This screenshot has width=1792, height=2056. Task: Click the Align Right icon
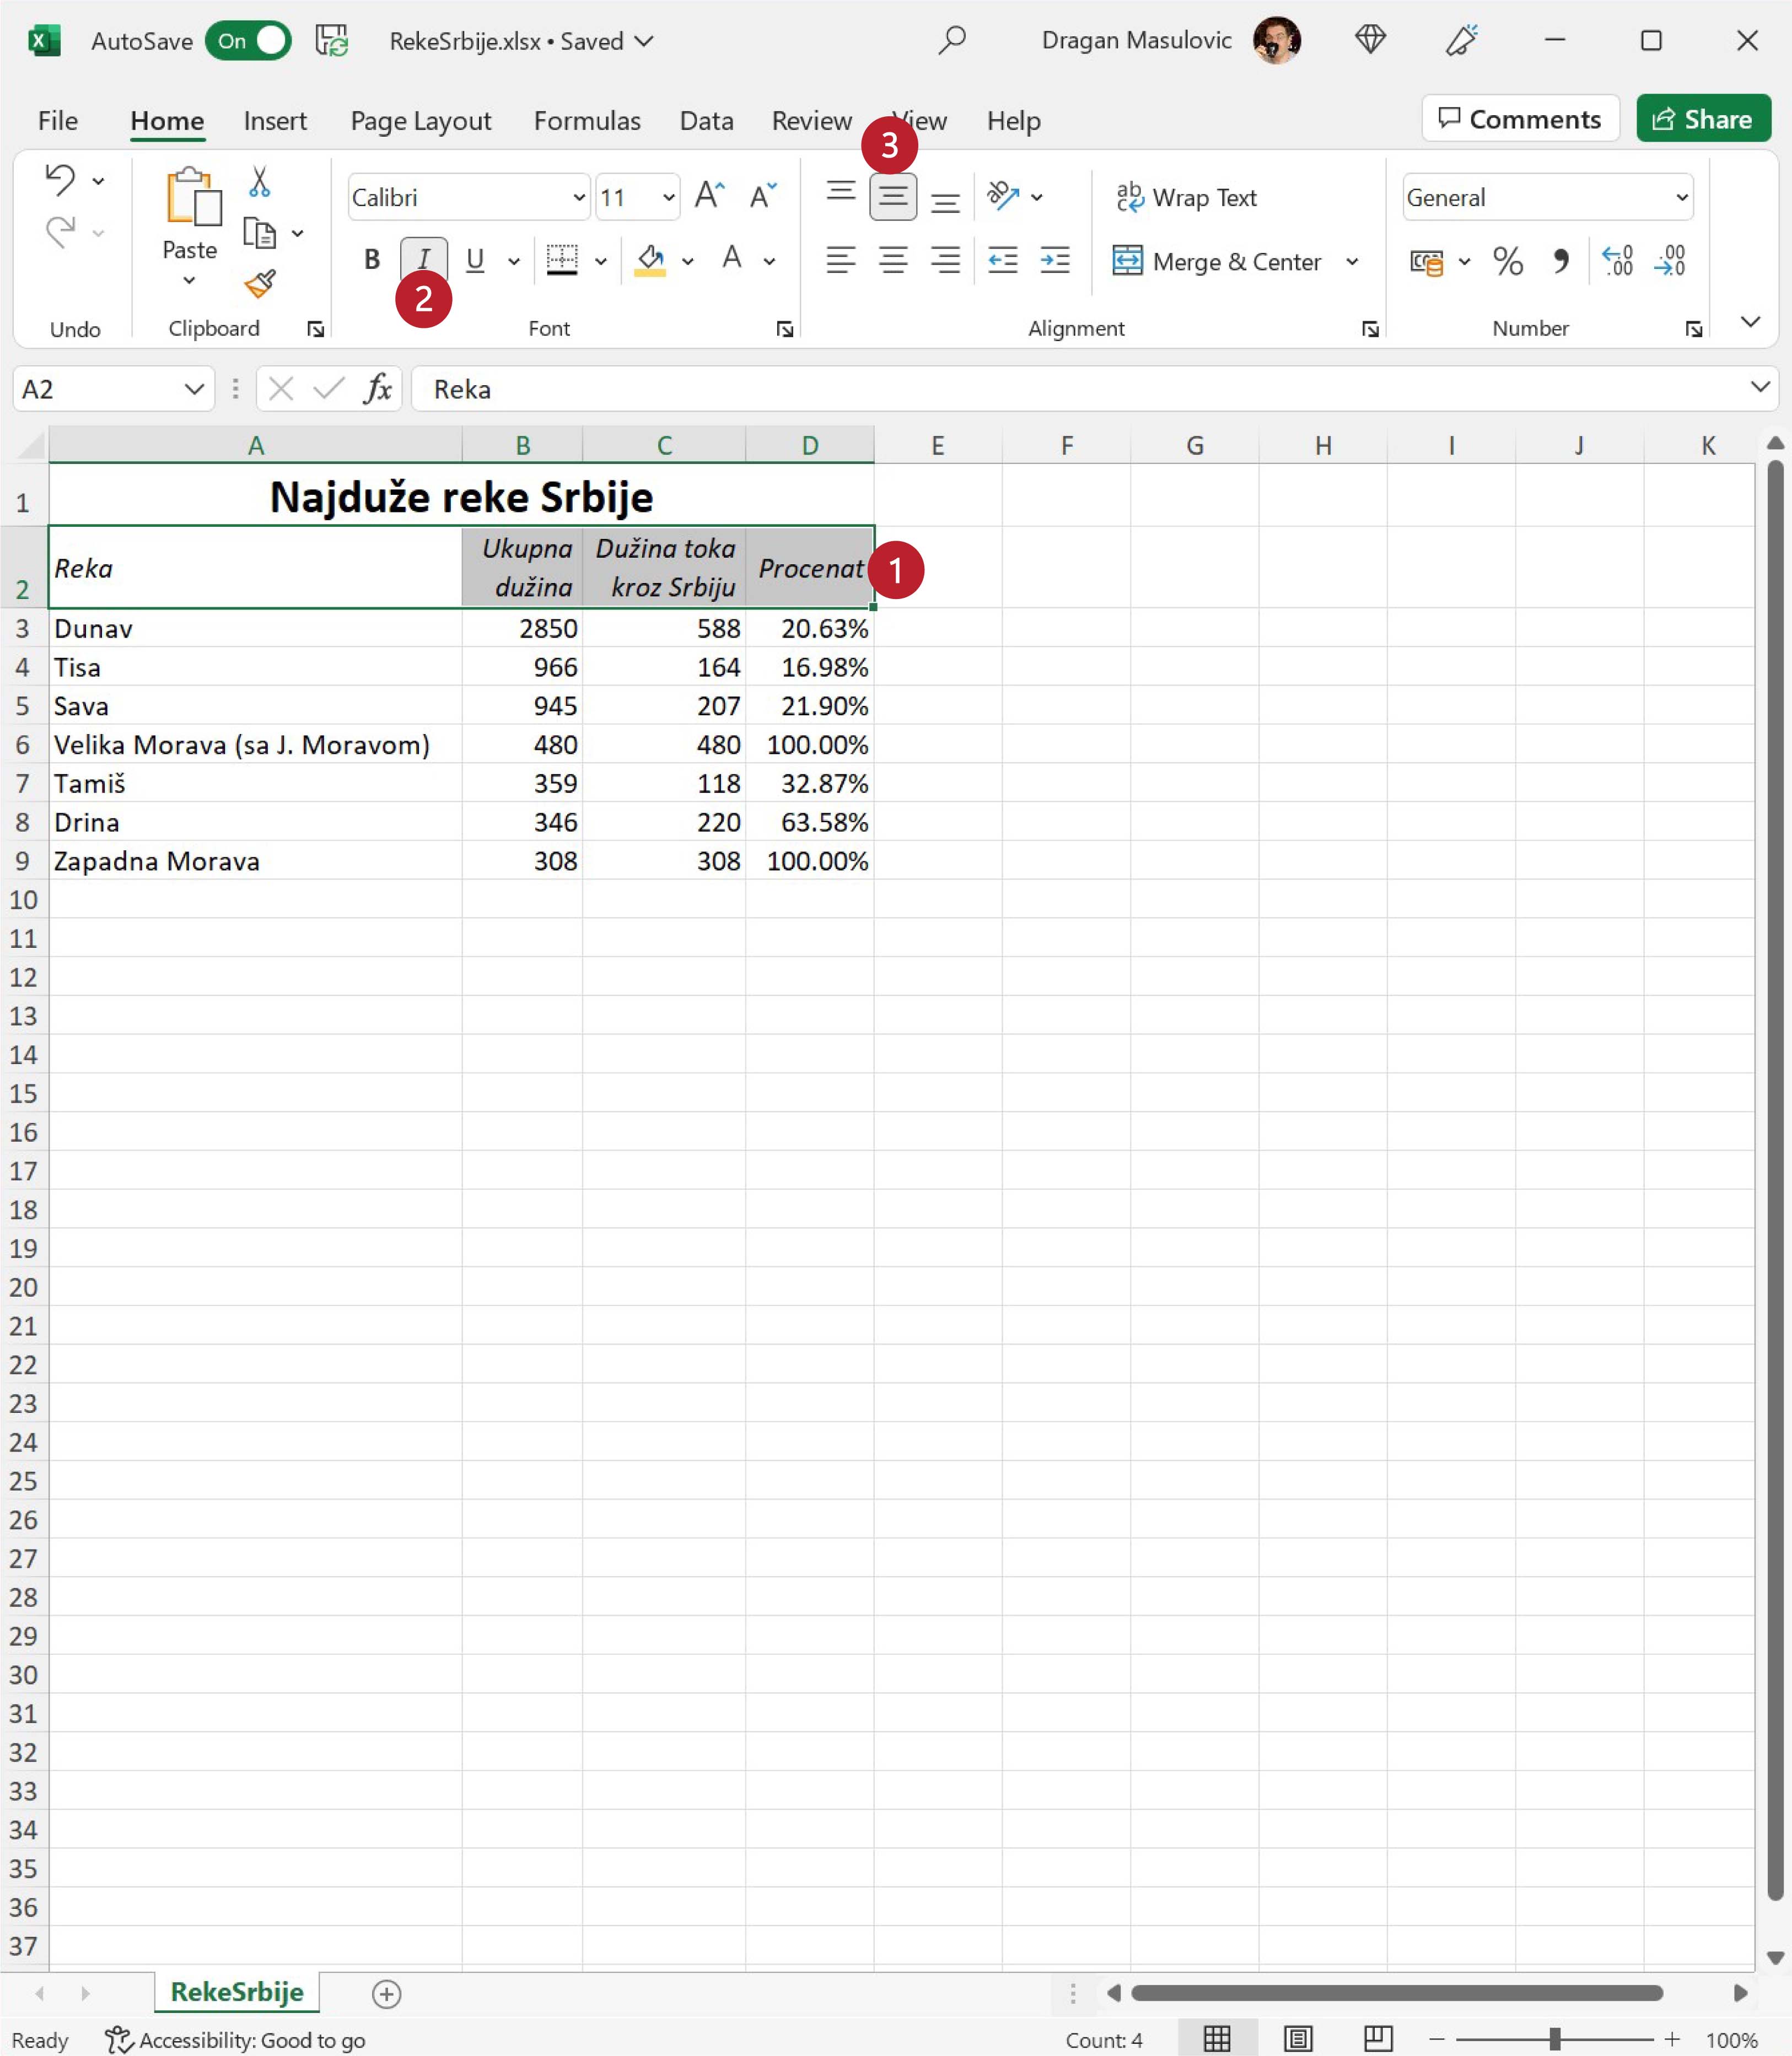pyautogui.click(x=945, y=261)
